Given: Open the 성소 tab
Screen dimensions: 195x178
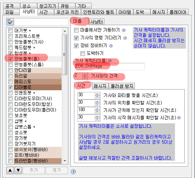Looking at the screenshot, I should (x=28, y=6).
